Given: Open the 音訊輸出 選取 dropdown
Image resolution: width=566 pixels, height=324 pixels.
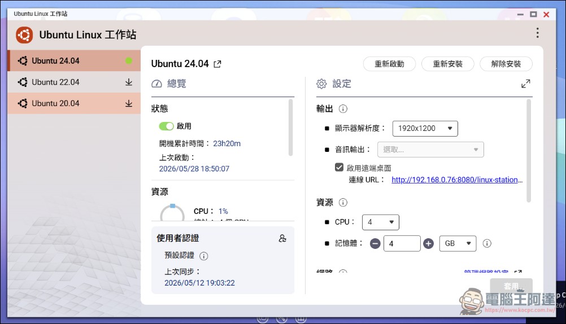Looking at the screenshot, I should (430, 150).
